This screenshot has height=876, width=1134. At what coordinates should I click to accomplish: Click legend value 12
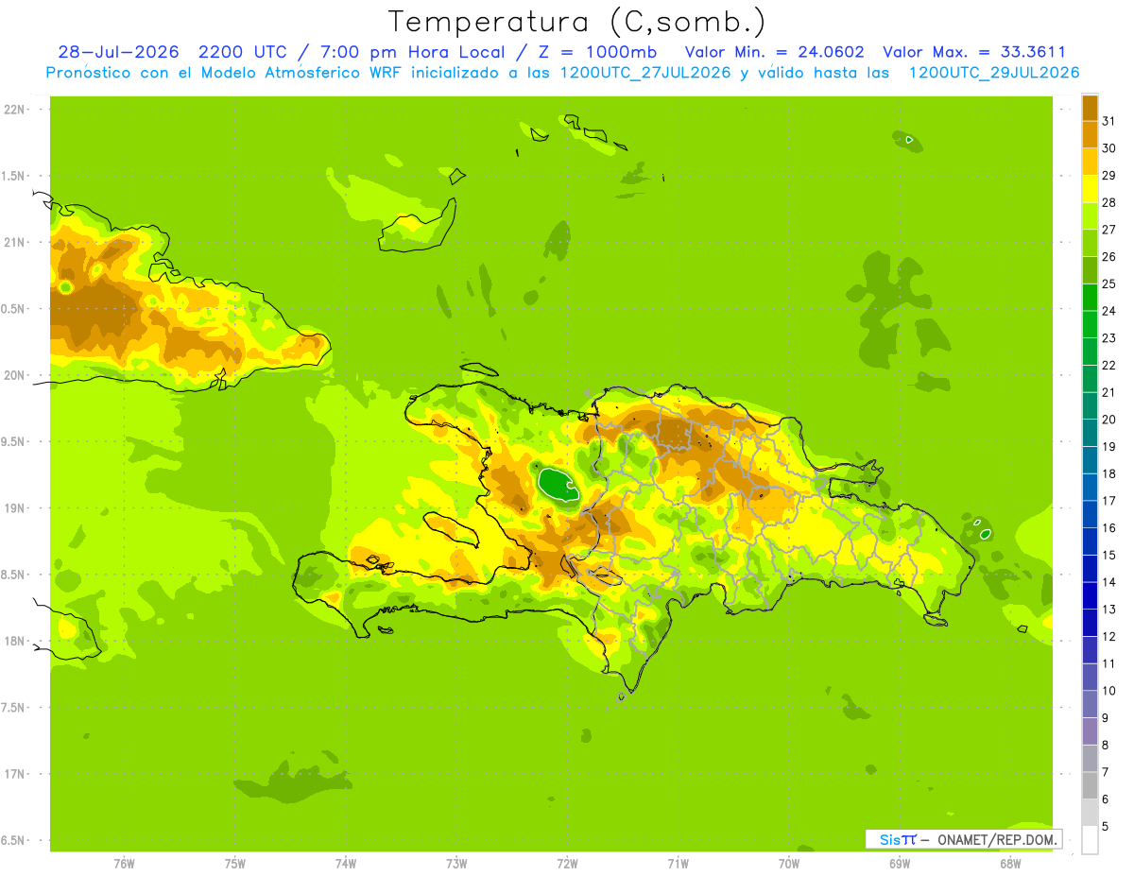pos(1109,636)
